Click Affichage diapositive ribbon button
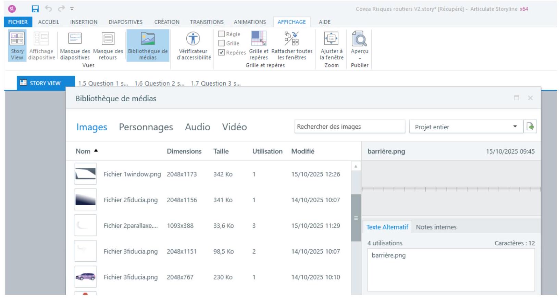Screen dimensions: 559x298 [x=41, y=46]
